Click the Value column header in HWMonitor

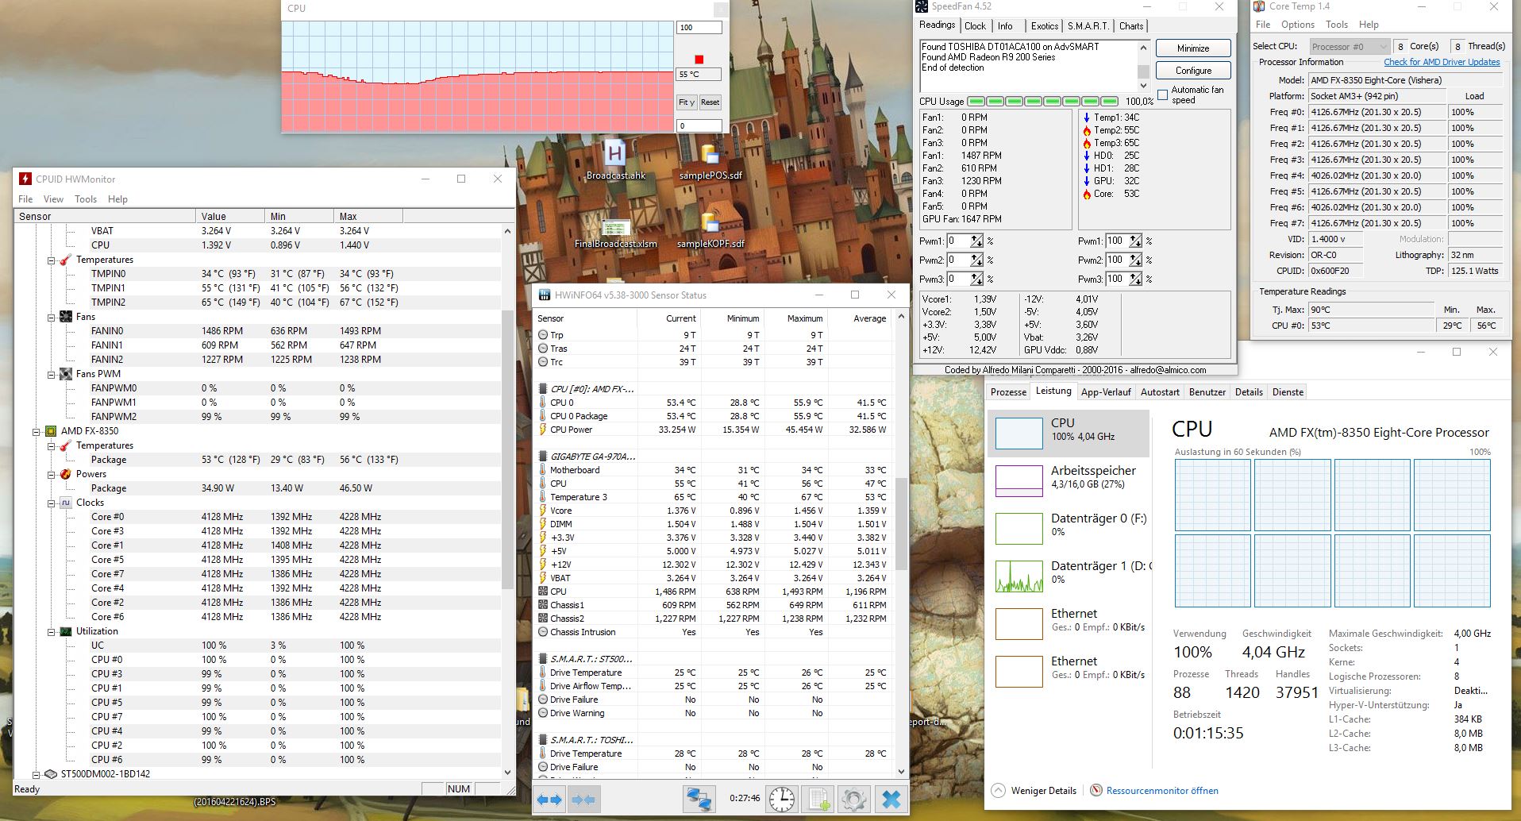pos(230,216)
